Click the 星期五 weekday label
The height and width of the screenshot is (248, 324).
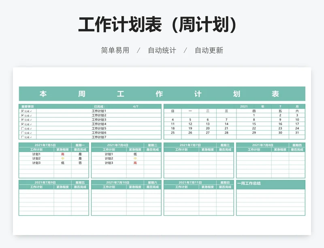point(80,182)
